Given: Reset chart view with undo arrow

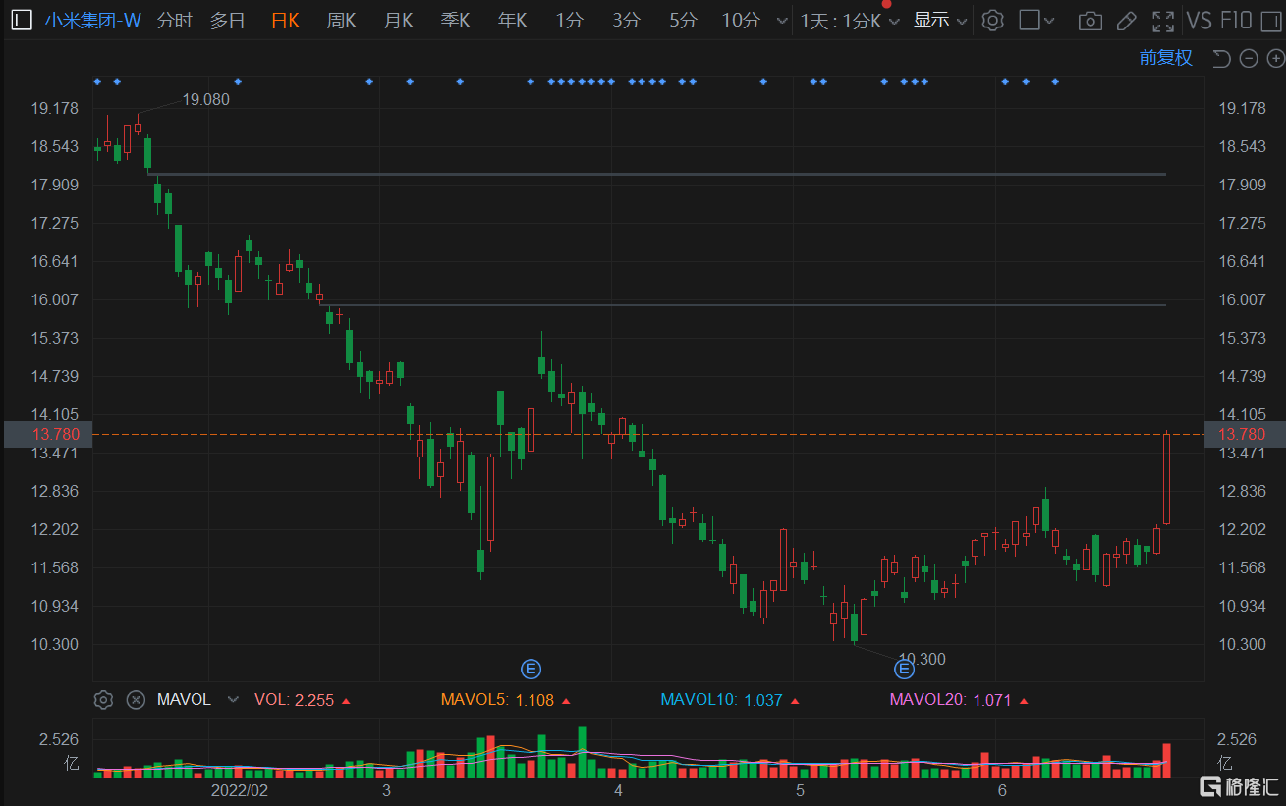Looking at the screenshot, I should pos(1221,58).
